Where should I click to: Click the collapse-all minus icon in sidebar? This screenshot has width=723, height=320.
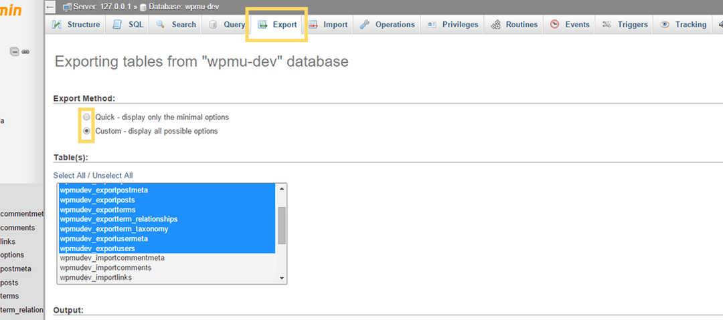tap(14, 51)
